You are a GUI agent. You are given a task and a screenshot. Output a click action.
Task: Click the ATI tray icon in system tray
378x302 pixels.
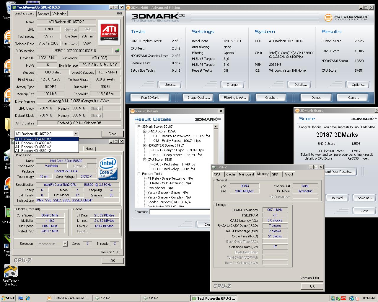343,298
